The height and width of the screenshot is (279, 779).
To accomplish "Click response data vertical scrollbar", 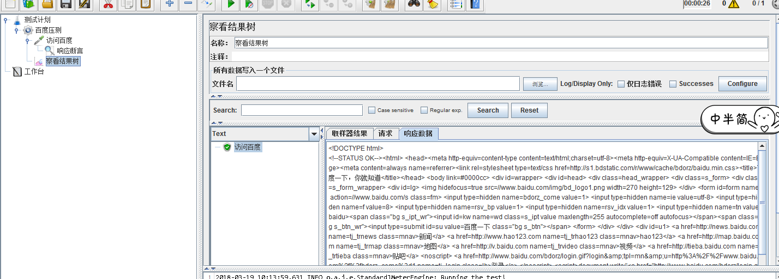I will pos(762,202).
